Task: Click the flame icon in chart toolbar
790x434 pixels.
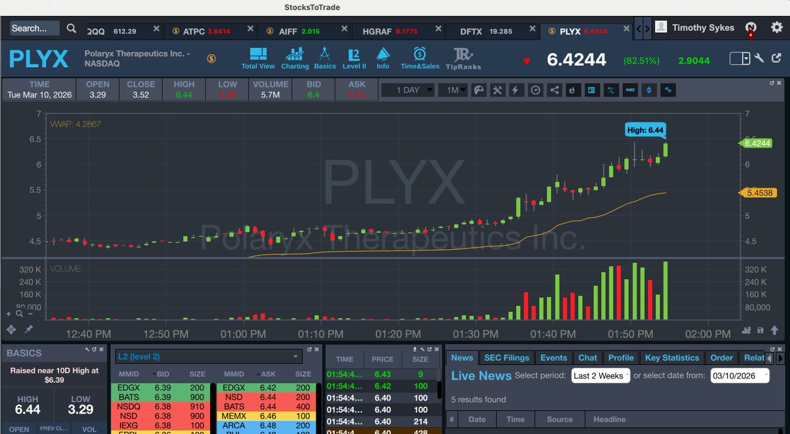Action: click(573, 90)
